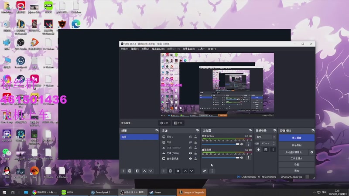Pop out the Scene Transitions dock icon

(x=275, y=131)
